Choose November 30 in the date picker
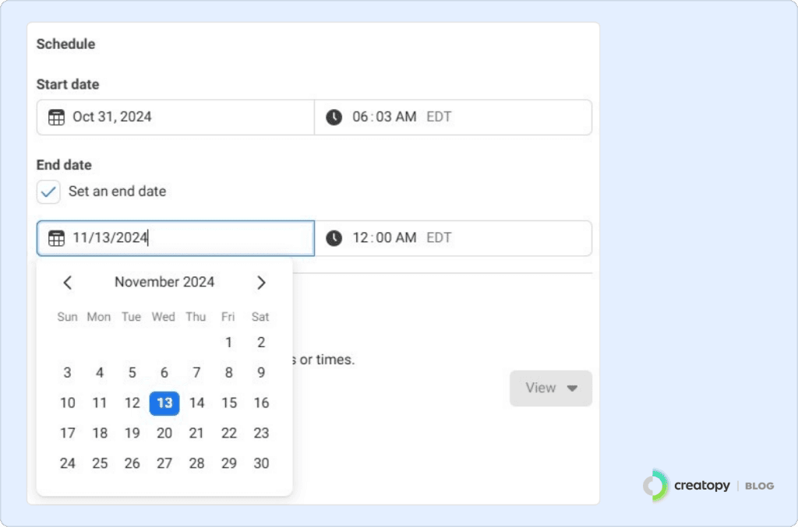The height and width of the screenshot is (527, 798). 261,464
